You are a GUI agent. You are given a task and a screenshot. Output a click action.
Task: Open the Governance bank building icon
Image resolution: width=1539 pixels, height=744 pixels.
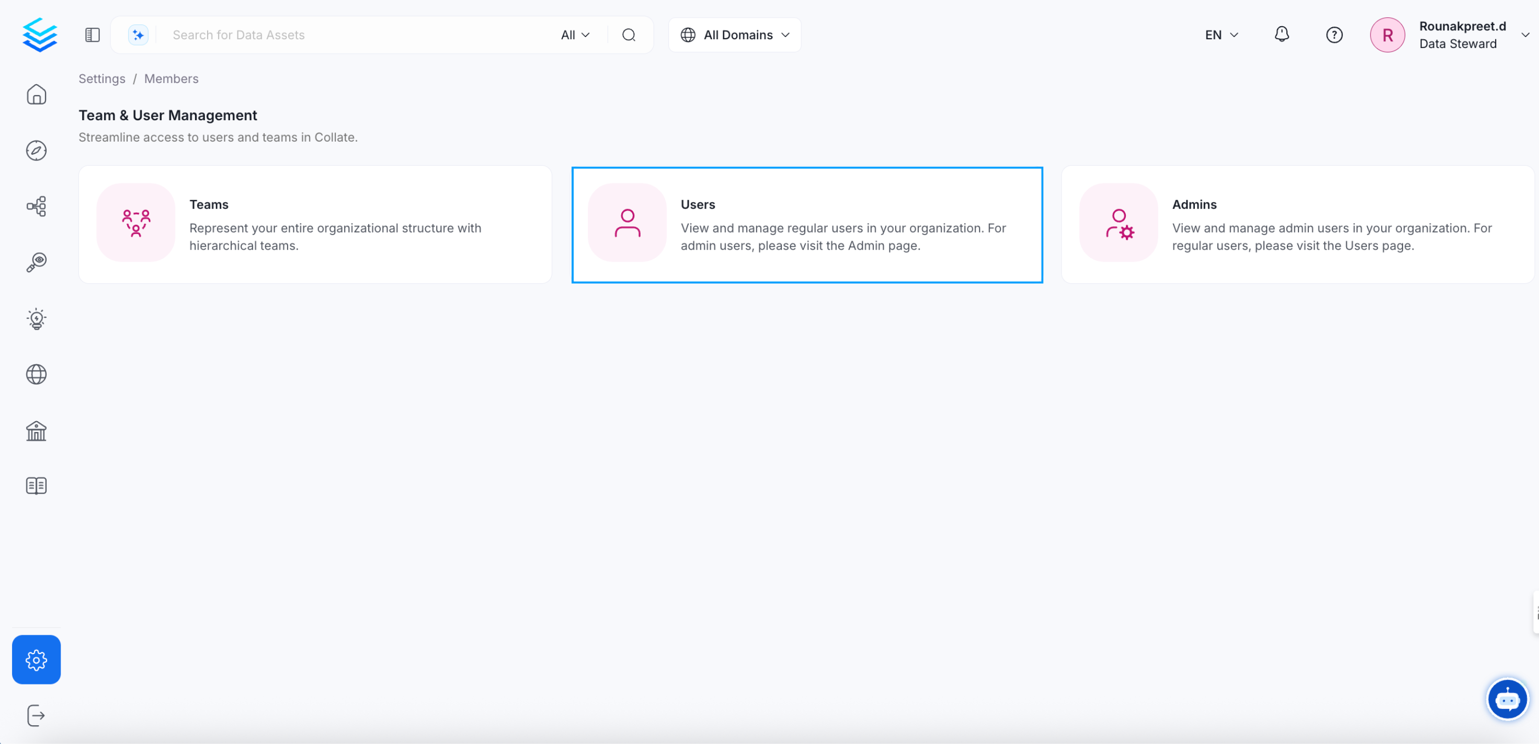point(37,431)
